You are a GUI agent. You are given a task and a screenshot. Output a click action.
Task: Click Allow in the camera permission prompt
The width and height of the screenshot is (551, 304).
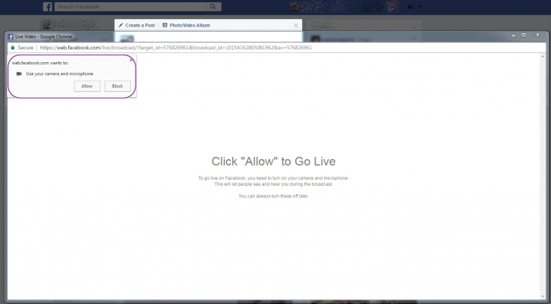tap(87, 86)
